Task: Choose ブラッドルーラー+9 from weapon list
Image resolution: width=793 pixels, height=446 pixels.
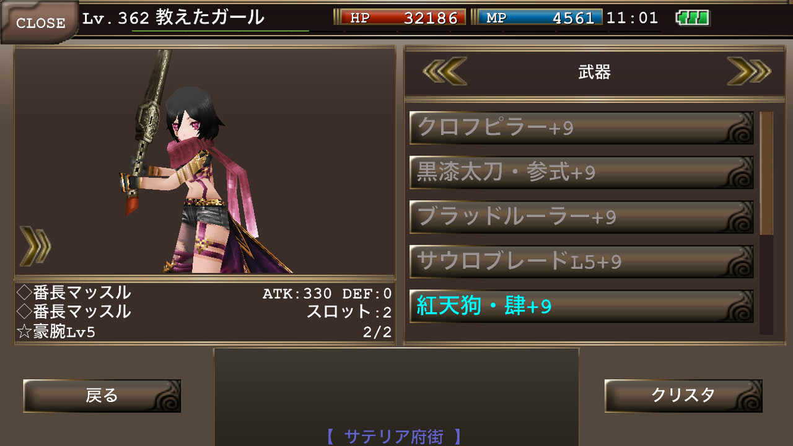Action: pos(581,217)
